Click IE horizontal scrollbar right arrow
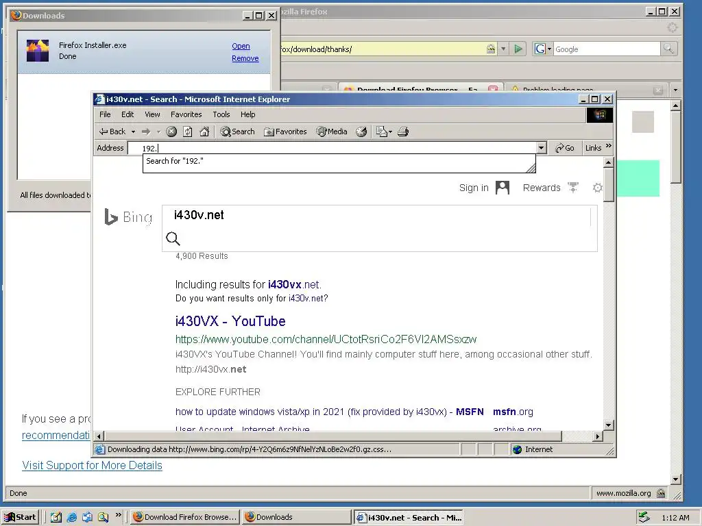 (597, 436)
